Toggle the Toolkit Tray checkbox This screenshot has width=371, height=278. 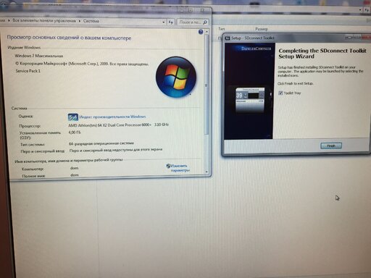coord(280,93)
